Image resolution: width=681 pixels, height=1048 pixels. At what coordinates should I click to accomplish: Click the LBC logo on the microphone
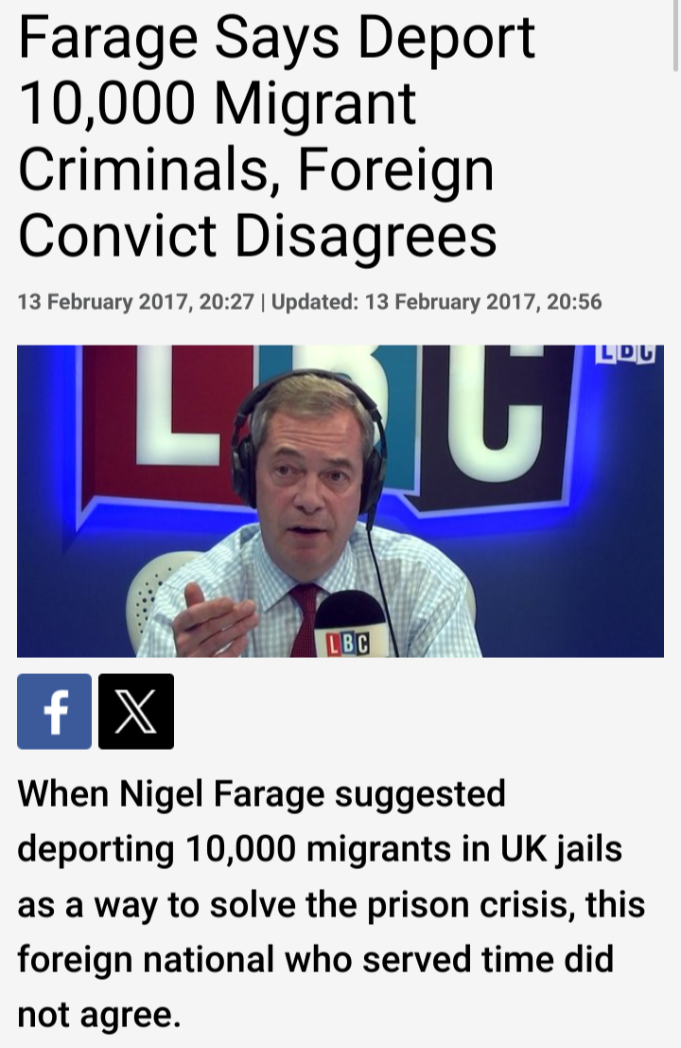point(348,645)
